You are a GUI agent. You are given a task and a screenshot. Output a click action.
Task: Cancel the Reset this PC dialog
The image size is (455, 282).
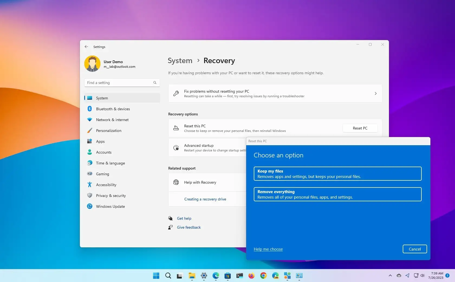point(414,249)
